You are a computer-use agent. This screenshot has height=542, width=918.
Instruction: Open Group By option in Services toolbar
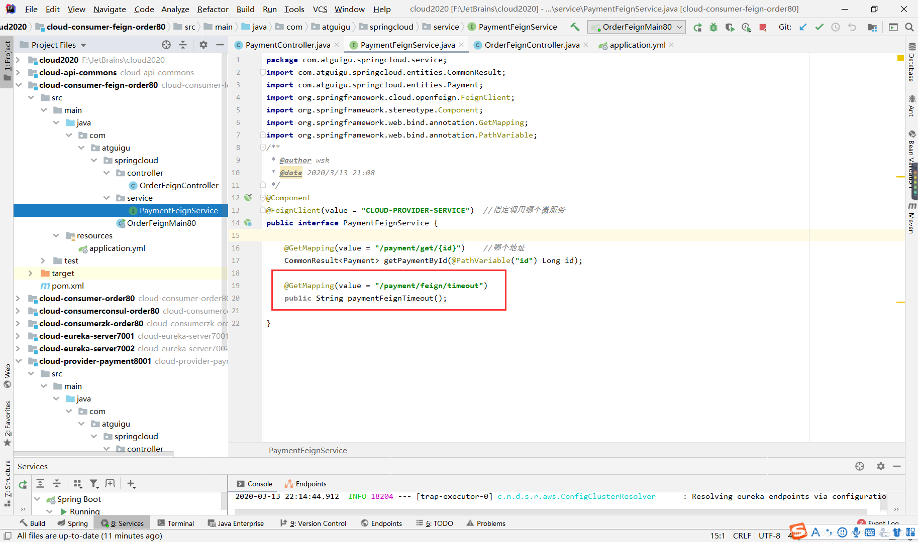click(77, 483)
